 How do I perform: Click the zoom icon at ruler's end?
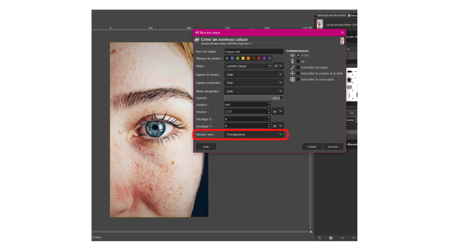pos(310,28)
